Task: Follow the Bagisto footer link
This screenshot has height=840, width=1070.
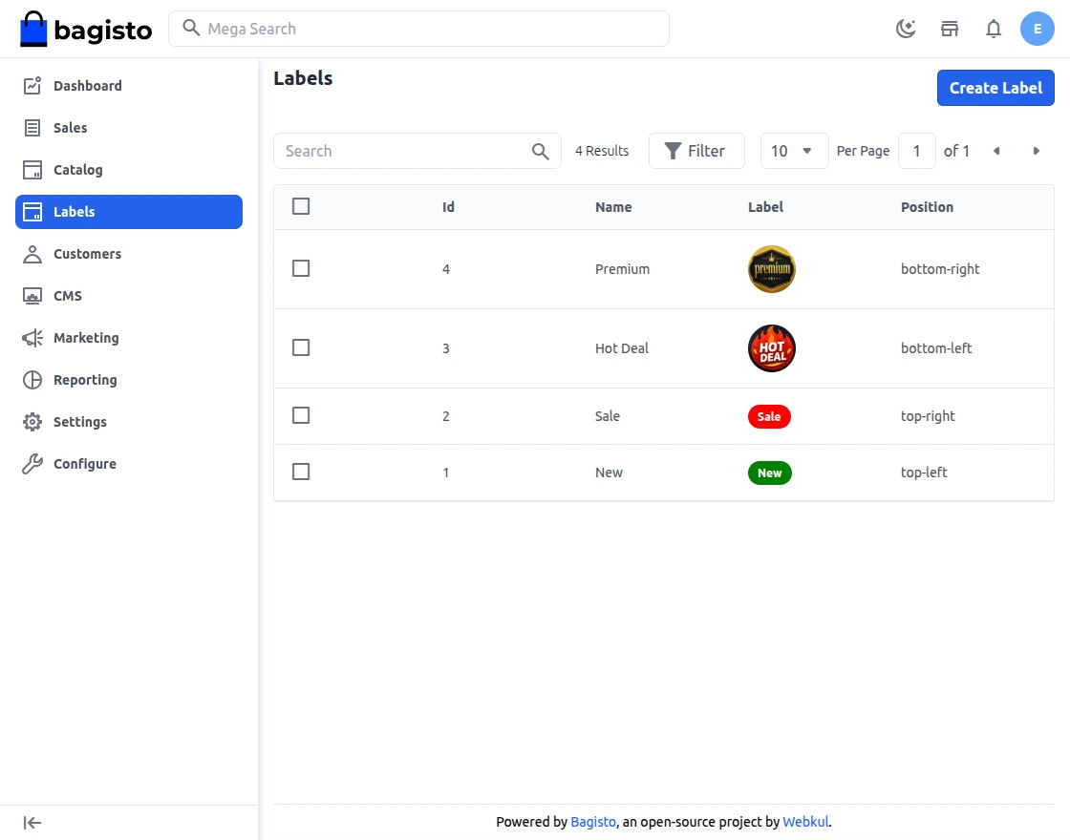Action: (x=593, y=822)
